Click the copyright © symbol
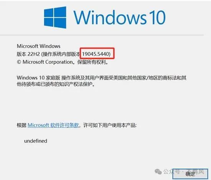Viewport: 211px width, 180px height. (19, 62)
